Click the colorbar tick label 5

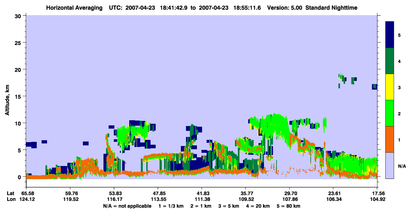(x=399, y=35)
